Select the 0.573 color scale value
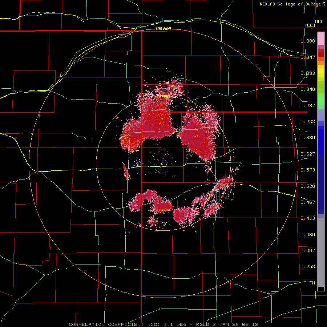The width and height of the screenshot is (327, 327). 308,170
